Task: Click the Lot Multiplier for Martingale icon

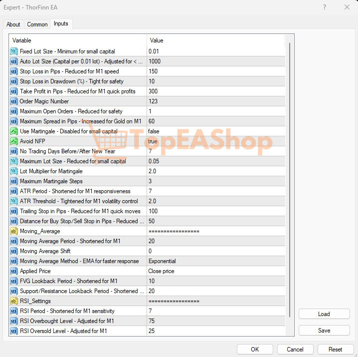Action: [x=14, y=171]
